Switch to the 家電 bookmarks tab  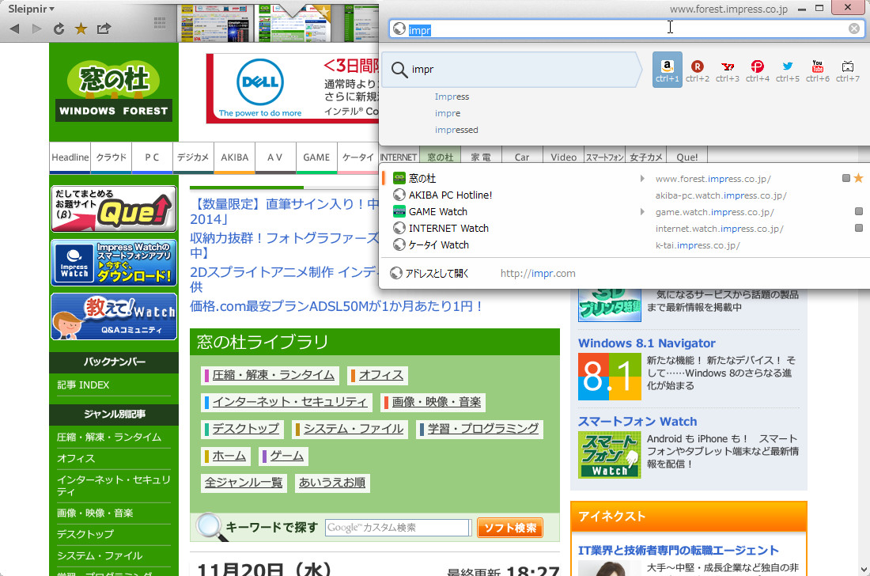coord(479,157)
